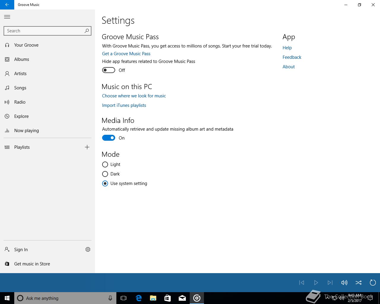Open the Explore page

tap(47, 116)
